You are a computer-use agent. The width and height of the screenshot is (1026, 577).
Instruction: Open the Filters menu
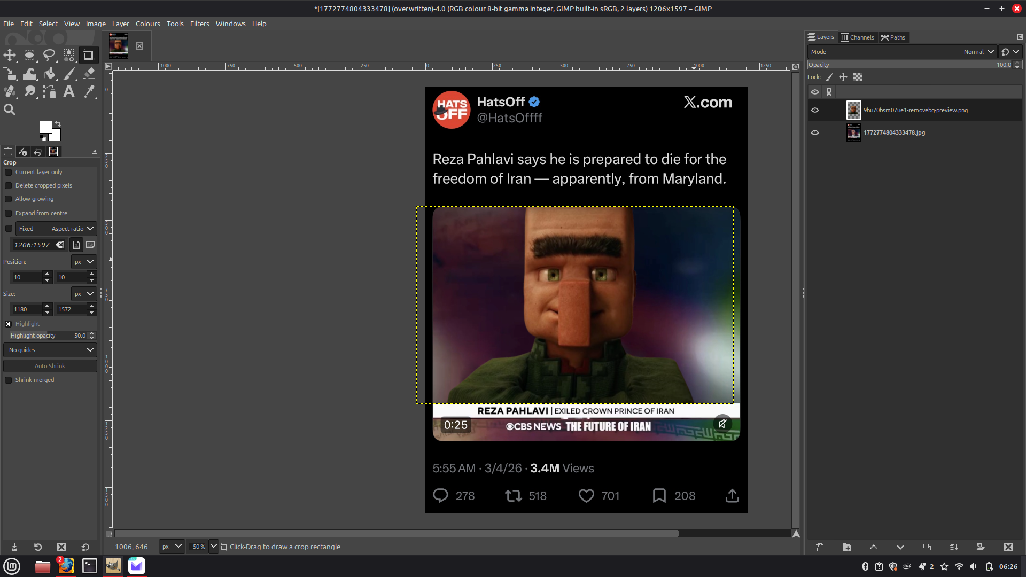tap(199, 24)
